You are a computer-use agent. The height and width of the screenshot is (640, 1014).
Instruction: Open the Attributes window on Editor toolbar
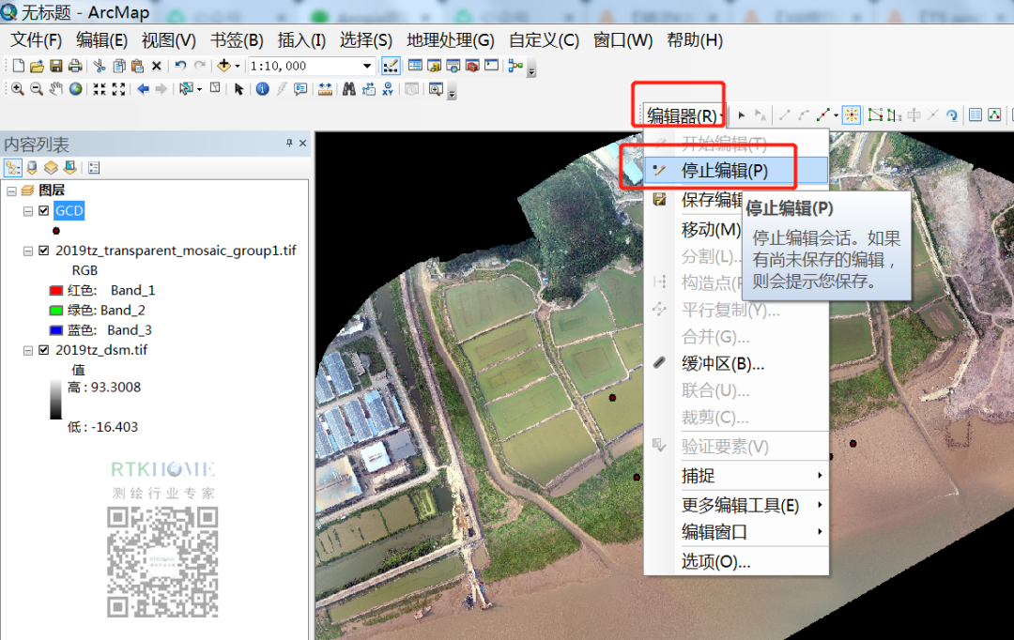coord(975,115)
